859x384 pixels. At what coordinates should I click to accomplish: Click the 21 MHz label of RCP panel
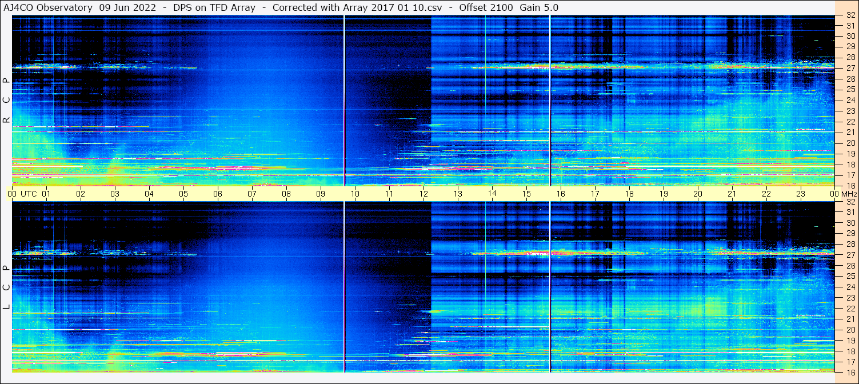point(850,132)
